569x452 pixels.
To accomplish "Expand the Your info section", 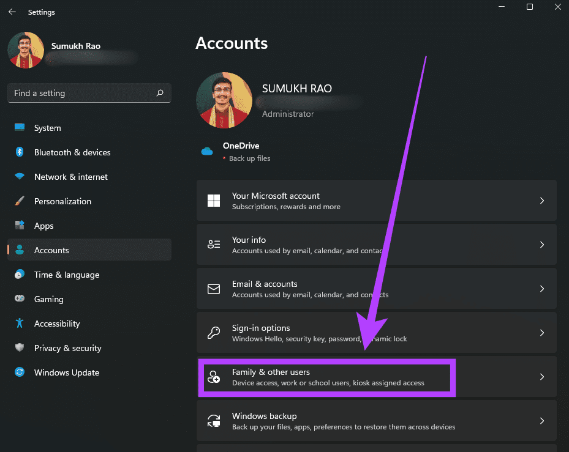I will click(541, 244).
